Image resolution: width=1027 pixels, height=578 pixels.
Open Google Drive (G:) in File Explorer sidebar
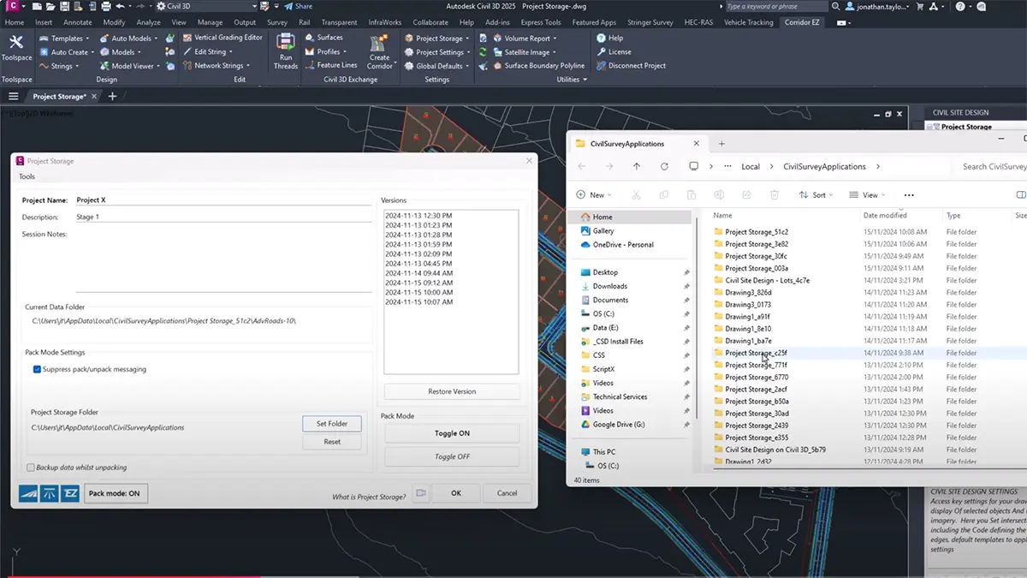618,425
